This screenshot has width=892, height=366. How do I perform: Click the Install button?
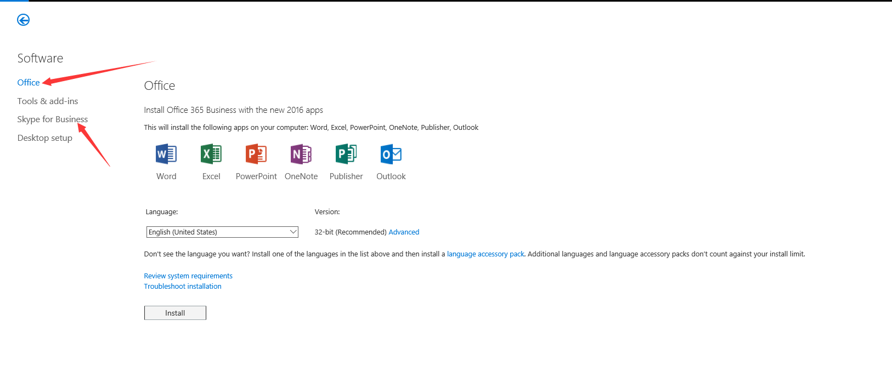pos(175,313)
